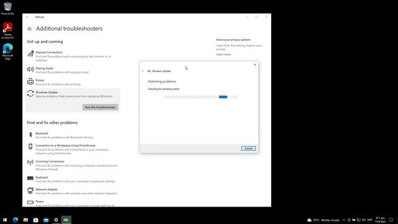The height and width of the screenshot is (224, 398).
Task: Open the weather widget Mostly cloudy
Action: click(x=323, y=220)
